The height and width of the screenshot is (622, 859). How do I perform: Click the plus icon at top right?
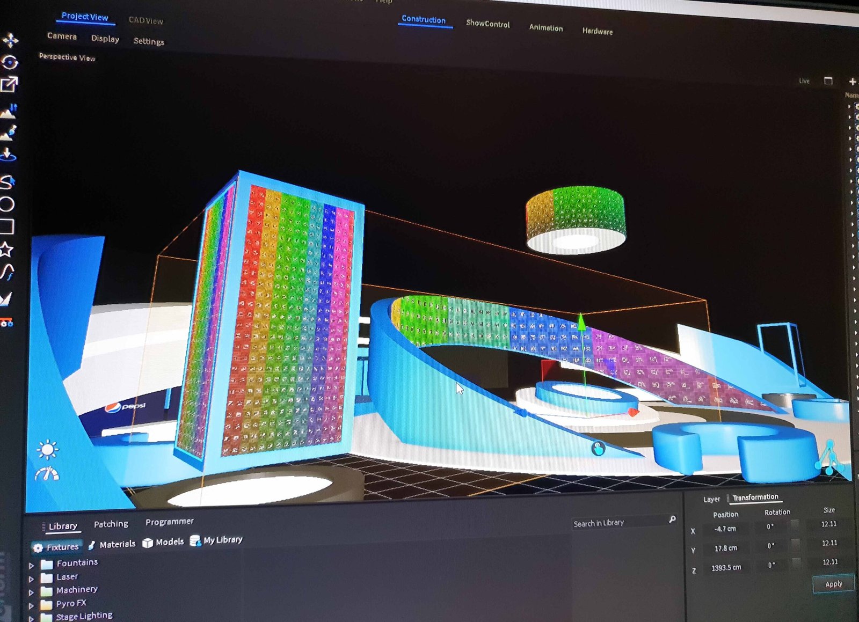(852, 82)
